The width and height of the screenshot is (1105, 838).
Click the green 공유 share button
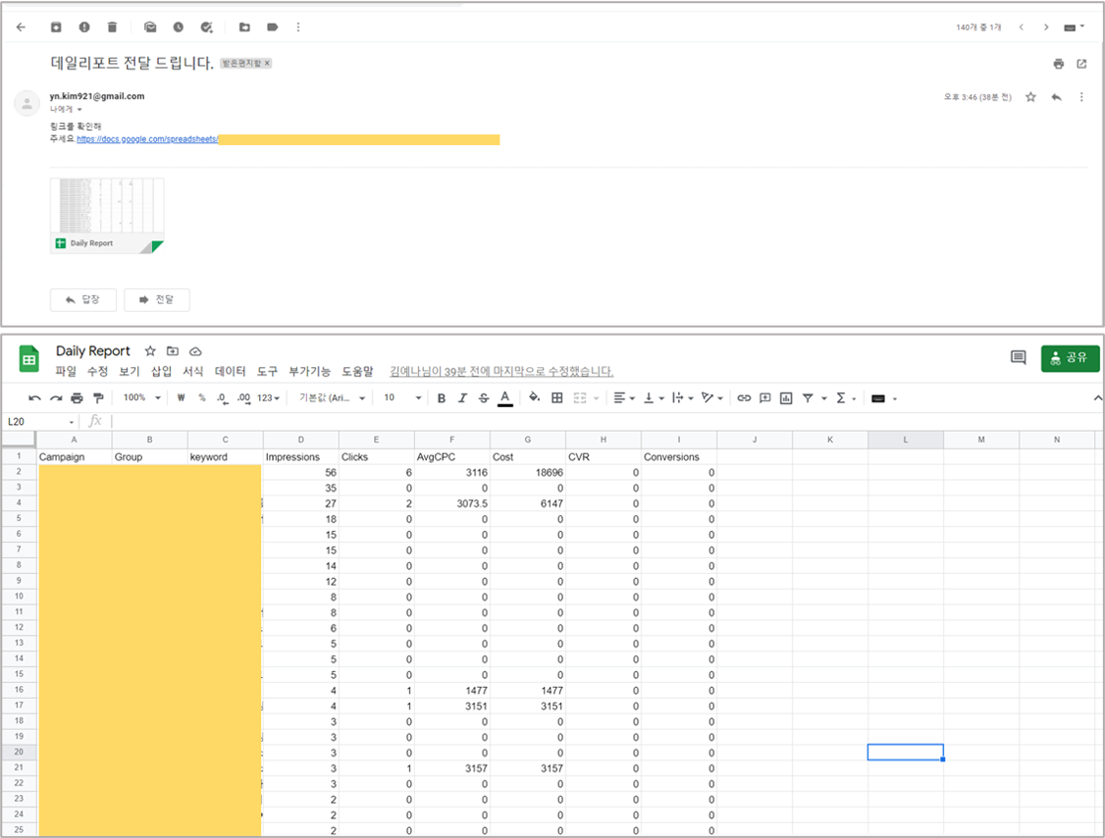(1070, 358)
